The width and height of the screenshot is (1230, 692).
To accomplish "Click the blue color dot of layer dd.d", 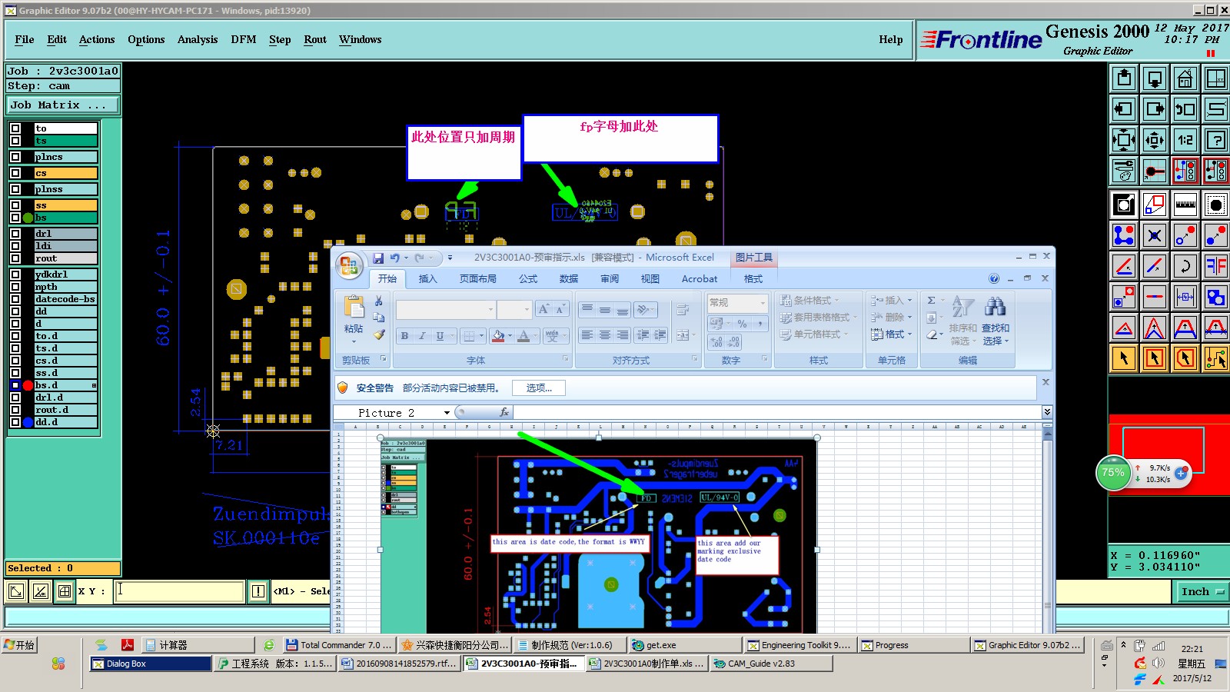I will click(x=28, y=422).
